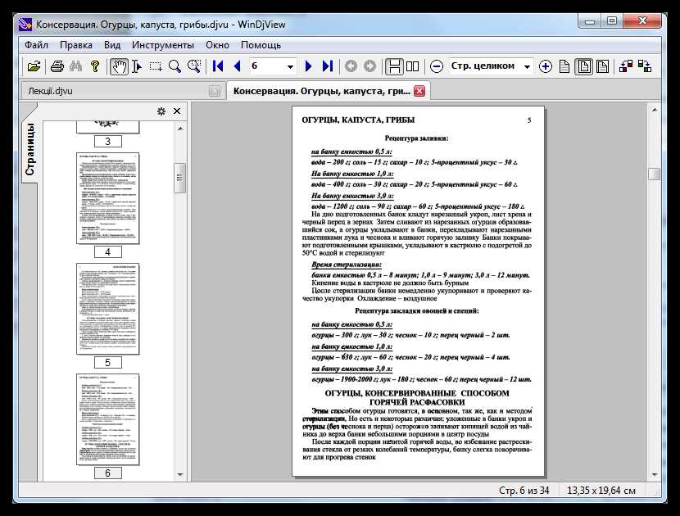The image size is (680, 516).
Task: Select the rectangle region selection tool
Action: pyautogui.click(x=156, y=66)
